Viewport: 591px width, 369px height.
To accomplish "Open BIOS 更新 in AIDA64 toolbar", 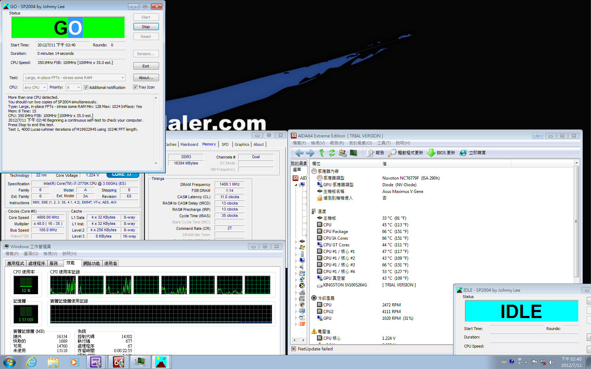I will click(441, 153).
